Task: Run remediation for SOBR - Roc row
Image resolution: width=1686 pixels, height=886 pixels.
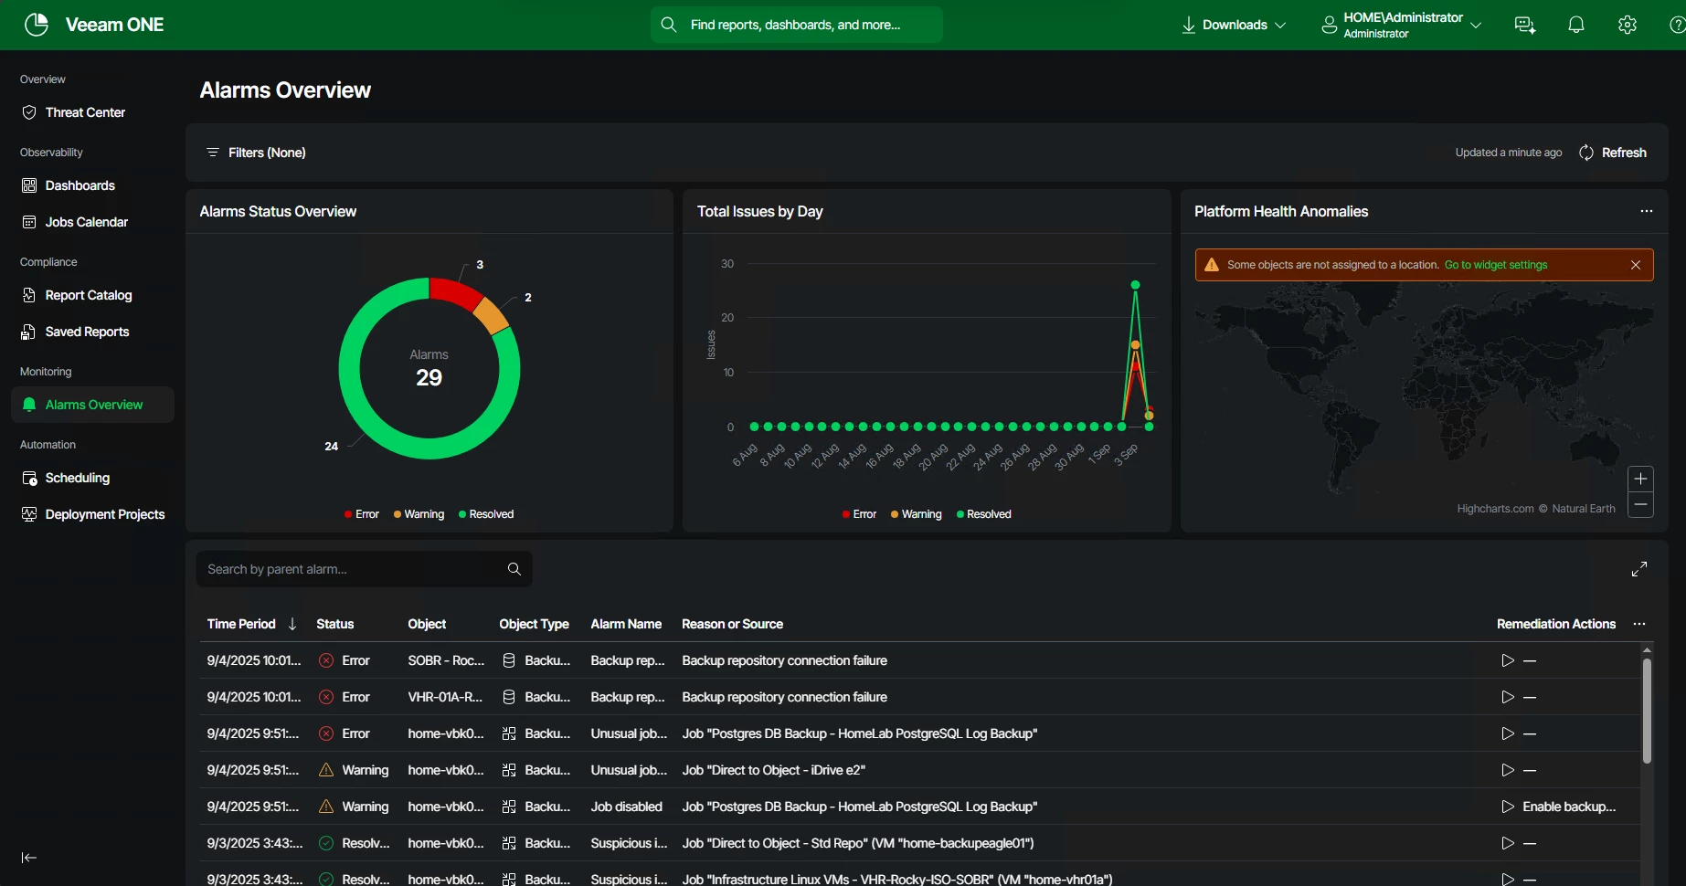Action: (1508, 660)
